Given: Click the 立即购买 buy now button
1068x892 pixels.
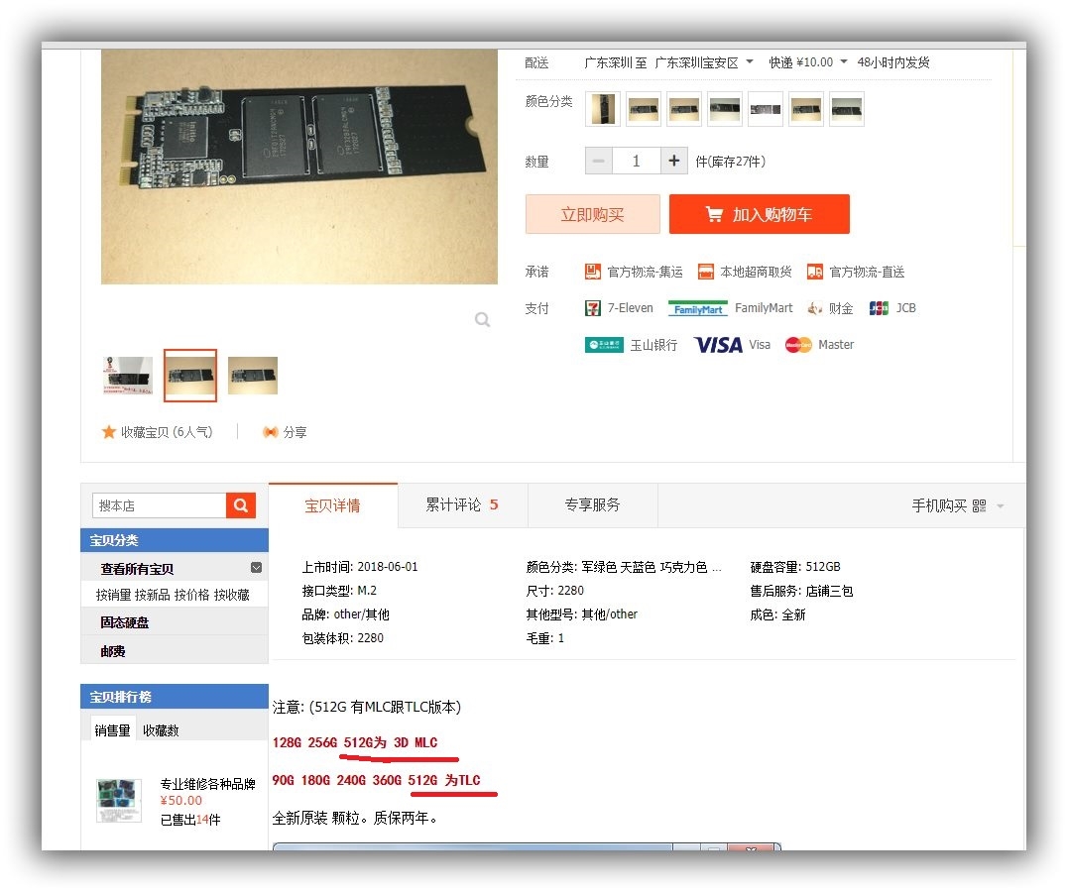Looking at the screenshot, I should coord(593,214).
